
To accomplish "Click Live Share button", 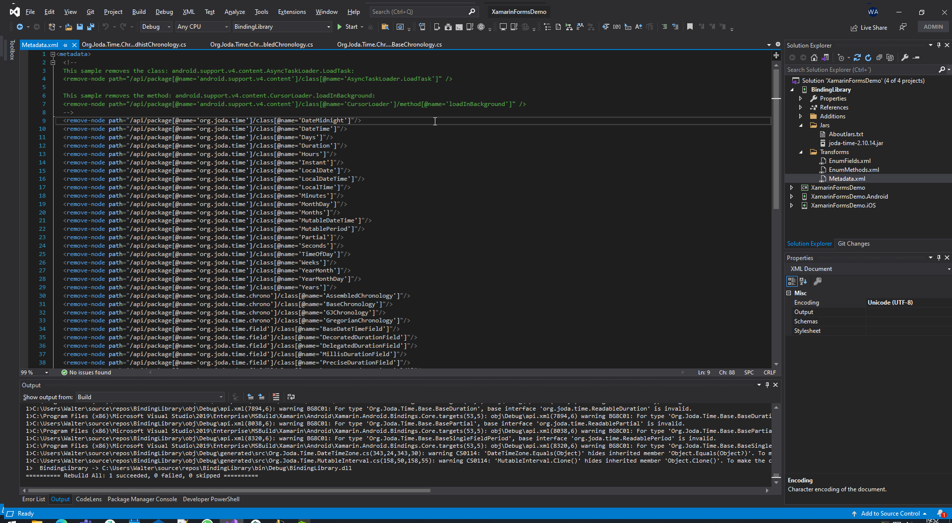I will pyautogui.click(x=869, y=27).
